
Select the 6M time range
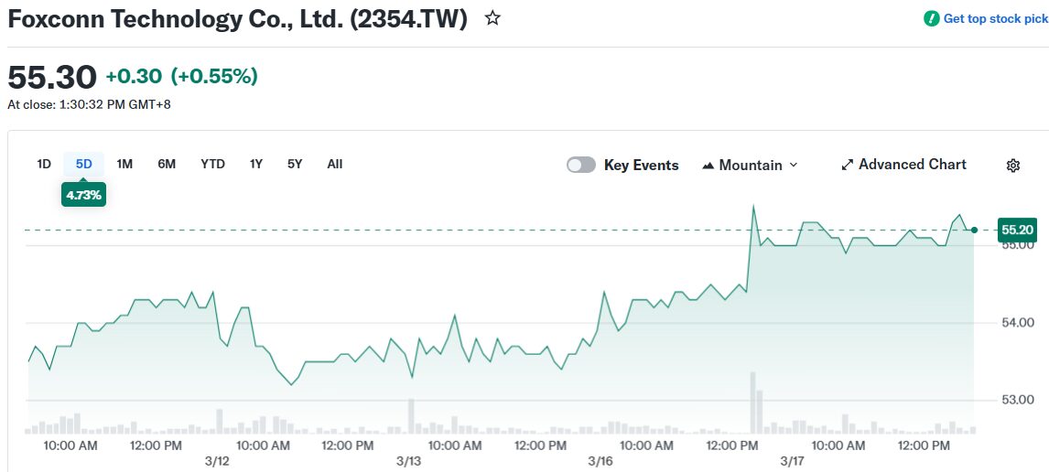(x=167, y=164)
